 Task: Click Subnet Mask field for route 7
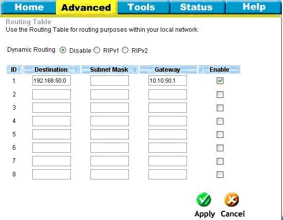[x=109, y=161]
